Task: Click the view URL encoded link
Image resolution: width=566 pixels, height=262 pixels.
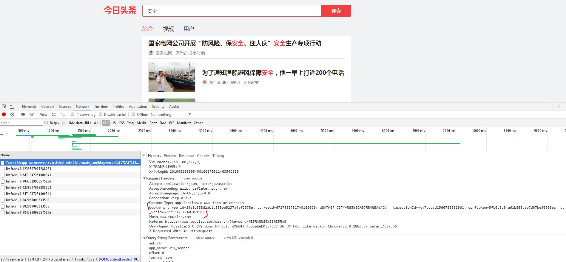Action: pyautogui.click(x=238, y=238)
